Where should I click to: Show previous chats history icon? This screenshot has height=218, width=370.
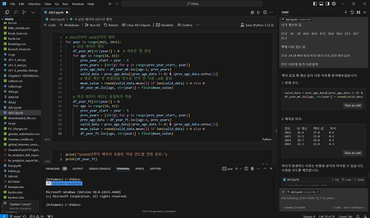(352, 12)
